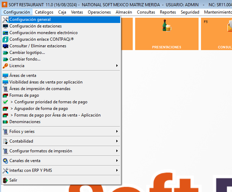Click the computer icon beside Consultar / Eliminar estaciones

pyautogui.click(x=6, y=46)
